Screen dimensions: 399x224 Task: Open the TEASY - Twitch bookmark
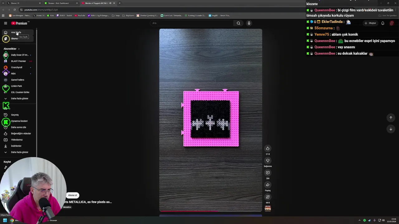[x=64, y=16]
